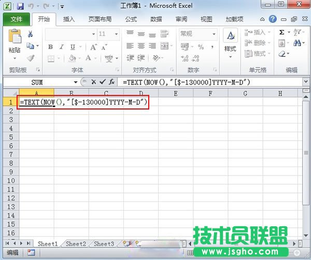Center text horizontally
The image size is (311, 260).
(x=141, y=46)
